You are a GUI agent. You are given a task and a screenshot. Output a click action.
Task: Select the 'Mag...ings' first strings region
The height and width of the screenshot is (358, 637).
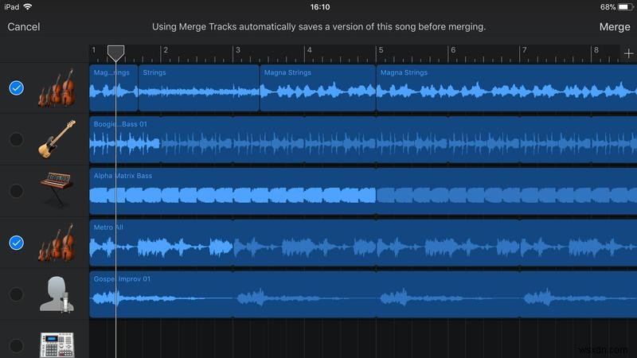(x=114, y=88)
